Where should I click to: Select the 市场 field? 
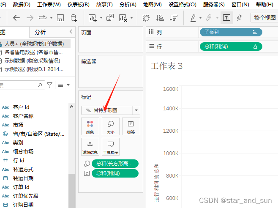tap(18, 125)
